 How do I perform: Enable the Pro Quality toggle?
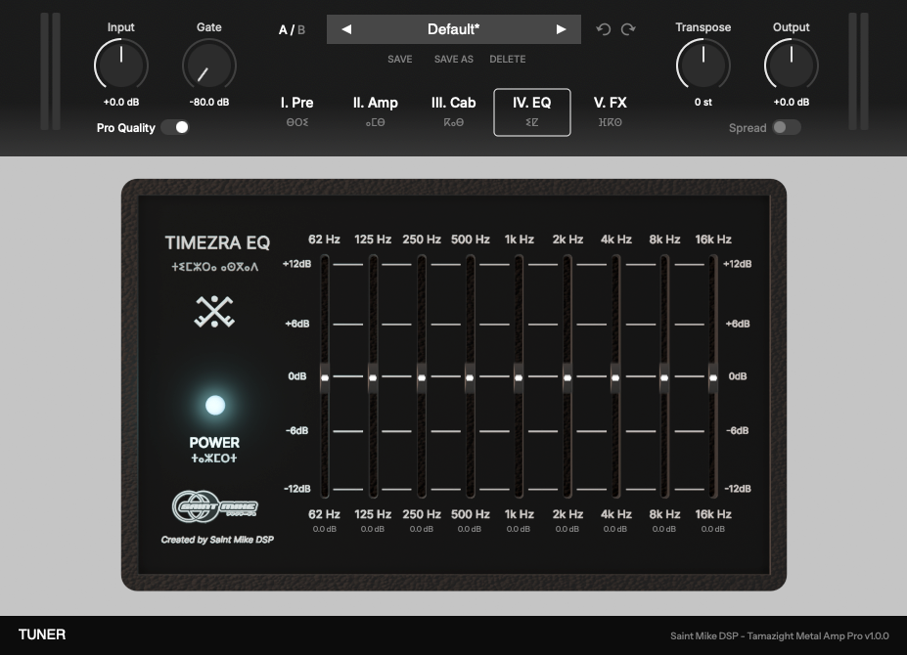[x=174, y=127]
